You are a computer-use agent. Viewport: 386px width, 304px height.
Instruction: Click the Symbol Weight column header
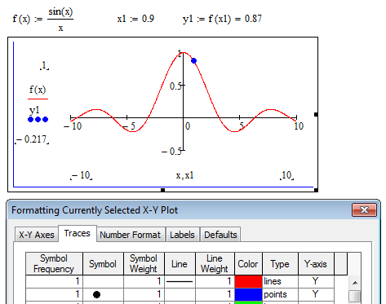coord(144,263)
